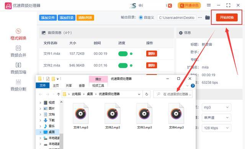Click the Explorer search box
The height and width of the screenshot is (149, 245).
(x=173, y=94)
